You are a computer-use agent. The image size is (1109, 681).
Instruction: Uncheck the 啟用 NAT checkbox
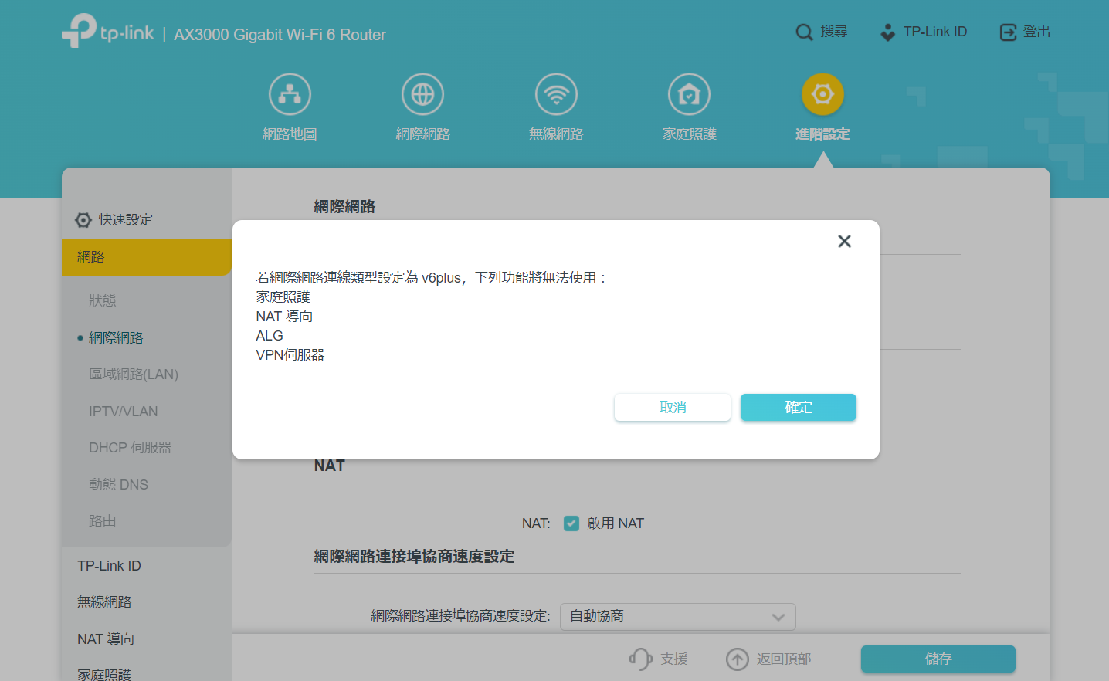571,523
